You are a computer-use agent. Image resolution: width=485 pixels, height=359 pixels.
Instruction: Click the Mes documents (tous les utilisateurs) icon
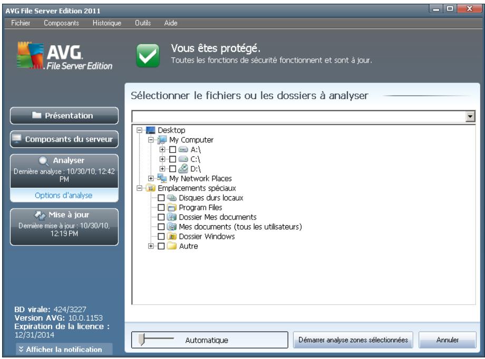(x=172, y=226)
